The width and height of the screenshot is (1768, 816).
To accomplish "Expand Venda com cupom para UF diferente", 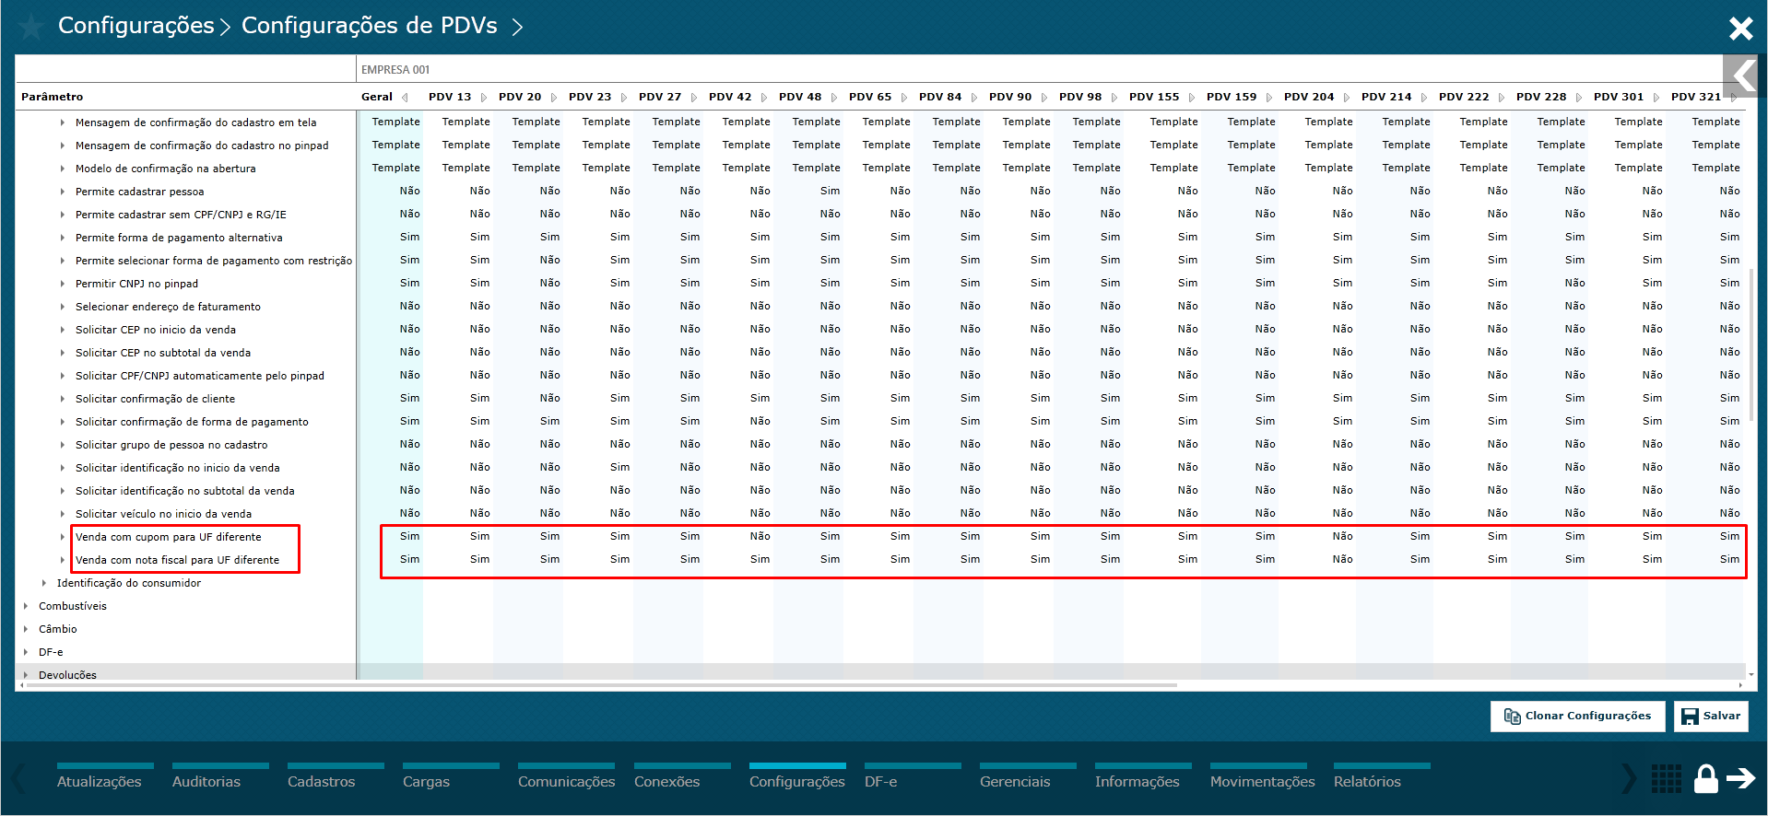I will point(63,537).
